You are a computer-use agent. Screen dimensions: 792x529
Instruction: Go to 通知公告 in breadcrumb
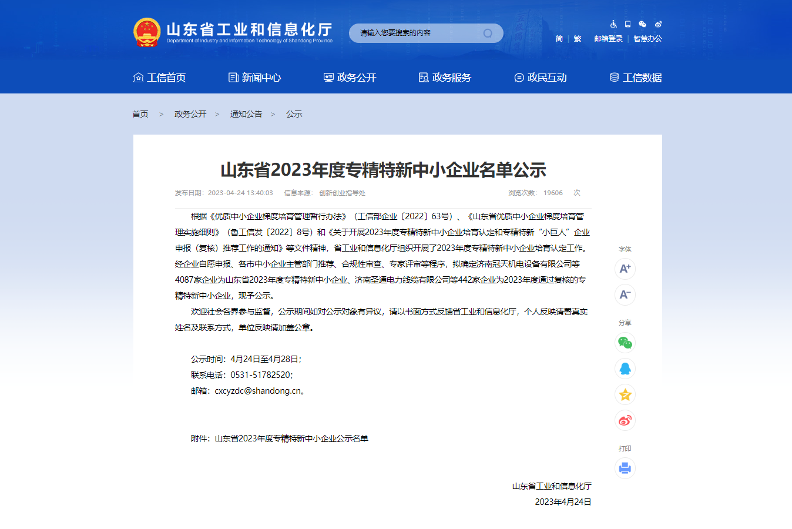click(246, 114)
